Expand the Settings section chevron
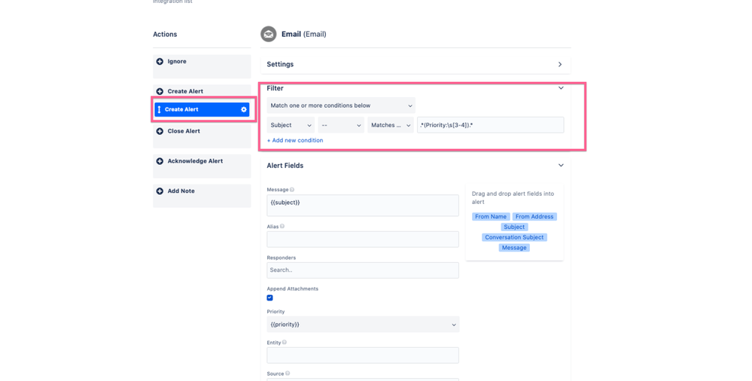This screenshot has height=381, width=752. (x=560, y=64)
